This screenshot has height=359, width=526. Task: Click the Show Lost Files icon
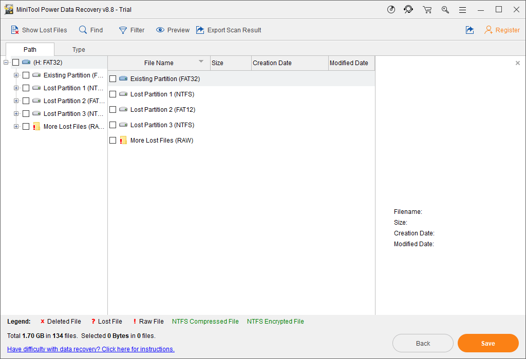(x=15, y=30)
